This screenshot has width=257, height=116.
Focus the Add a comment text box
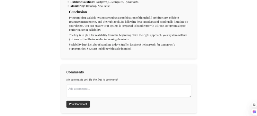pyautogui.click(x=129, y=91)
